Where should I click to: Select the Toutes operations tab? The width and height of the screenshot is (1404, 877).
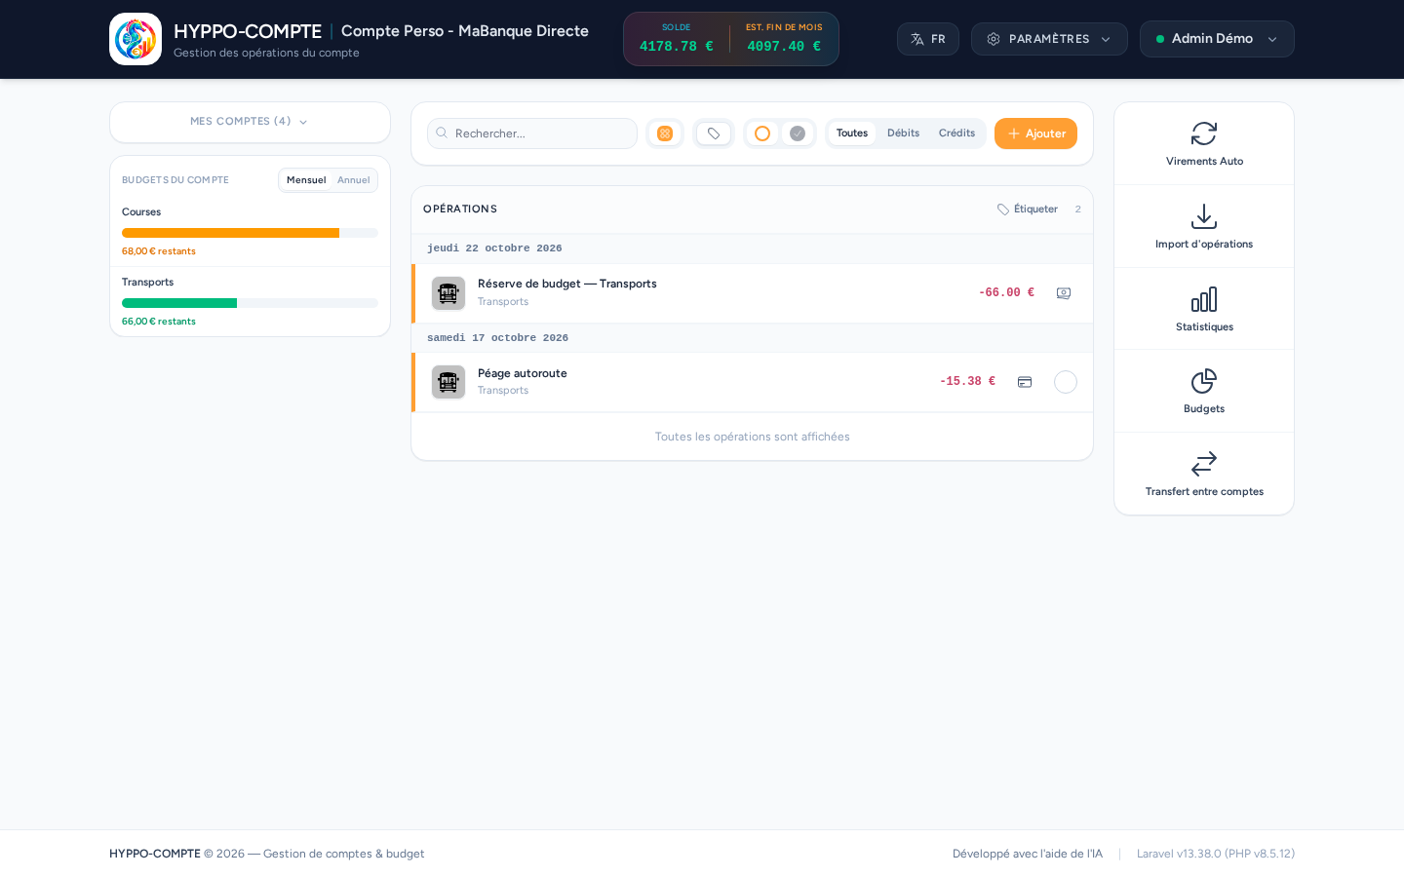(852, 133)
